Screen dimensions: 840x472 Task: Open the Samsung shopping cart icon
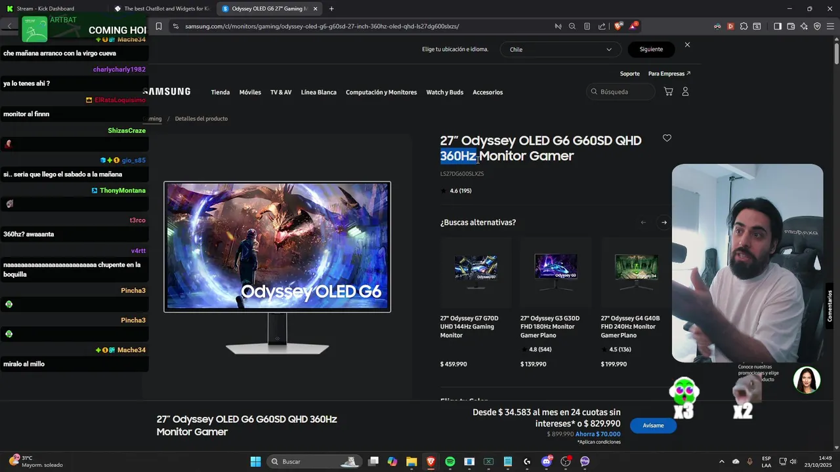(668, 92)
